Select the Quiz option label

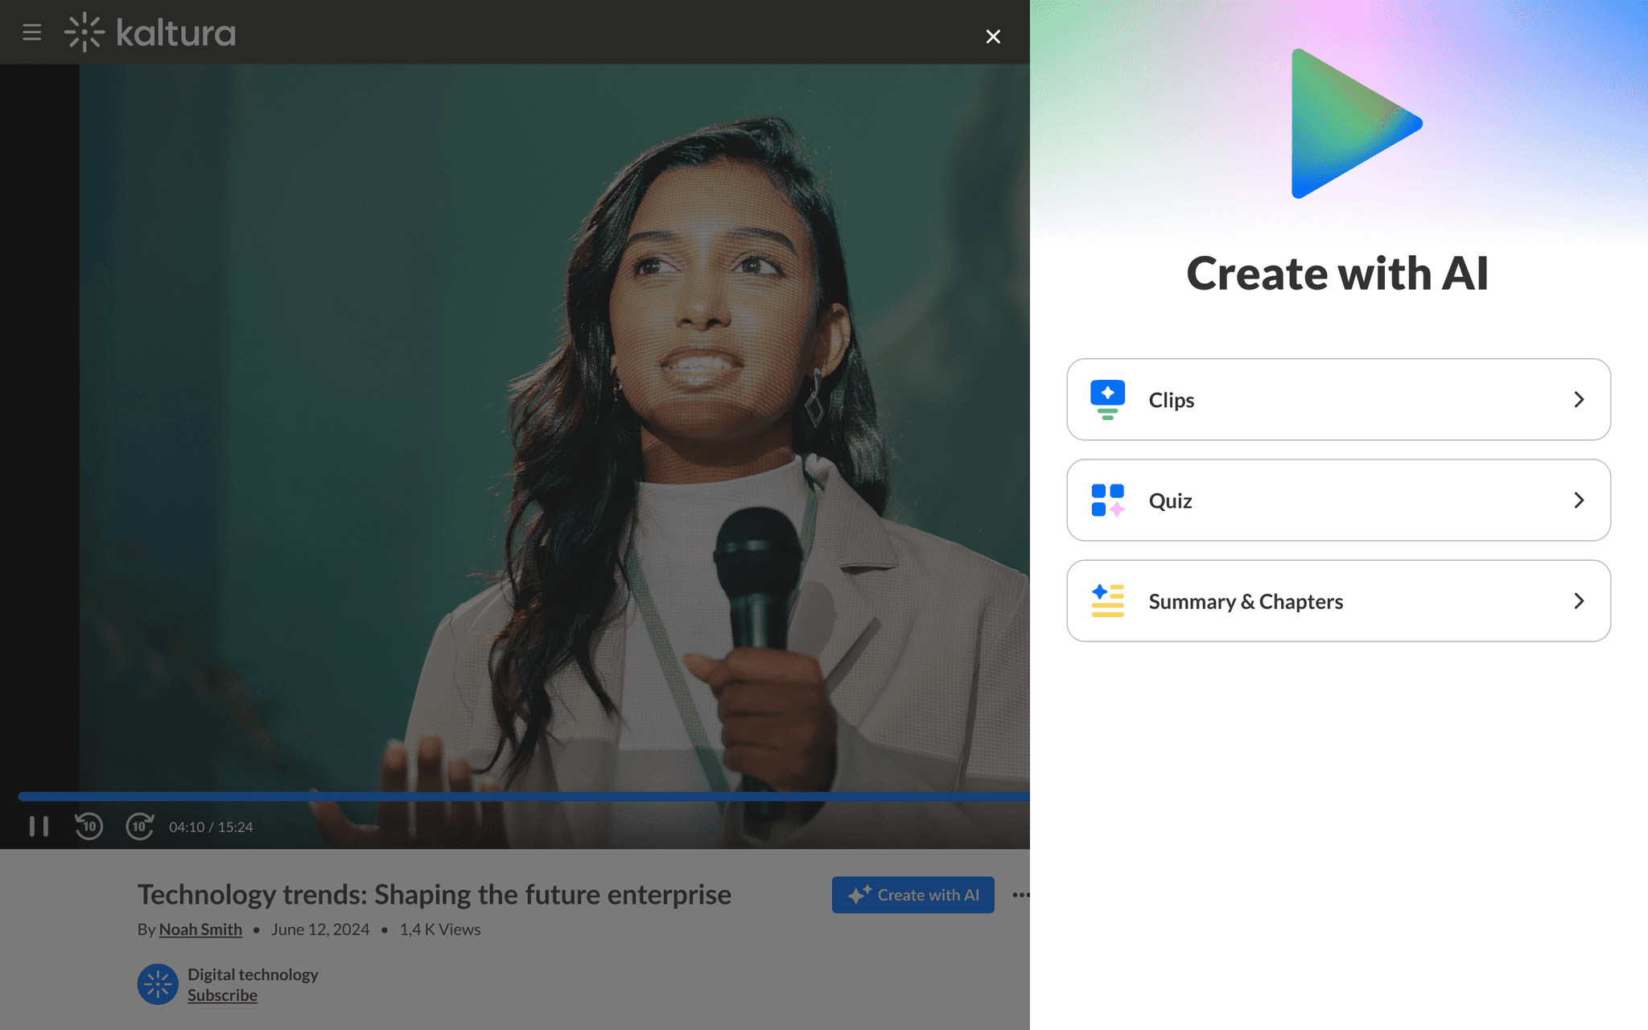1170,501
